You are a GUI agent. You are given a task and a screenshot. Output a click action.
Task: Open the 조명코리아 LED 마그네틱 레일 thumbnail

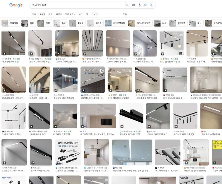[175, 80]
